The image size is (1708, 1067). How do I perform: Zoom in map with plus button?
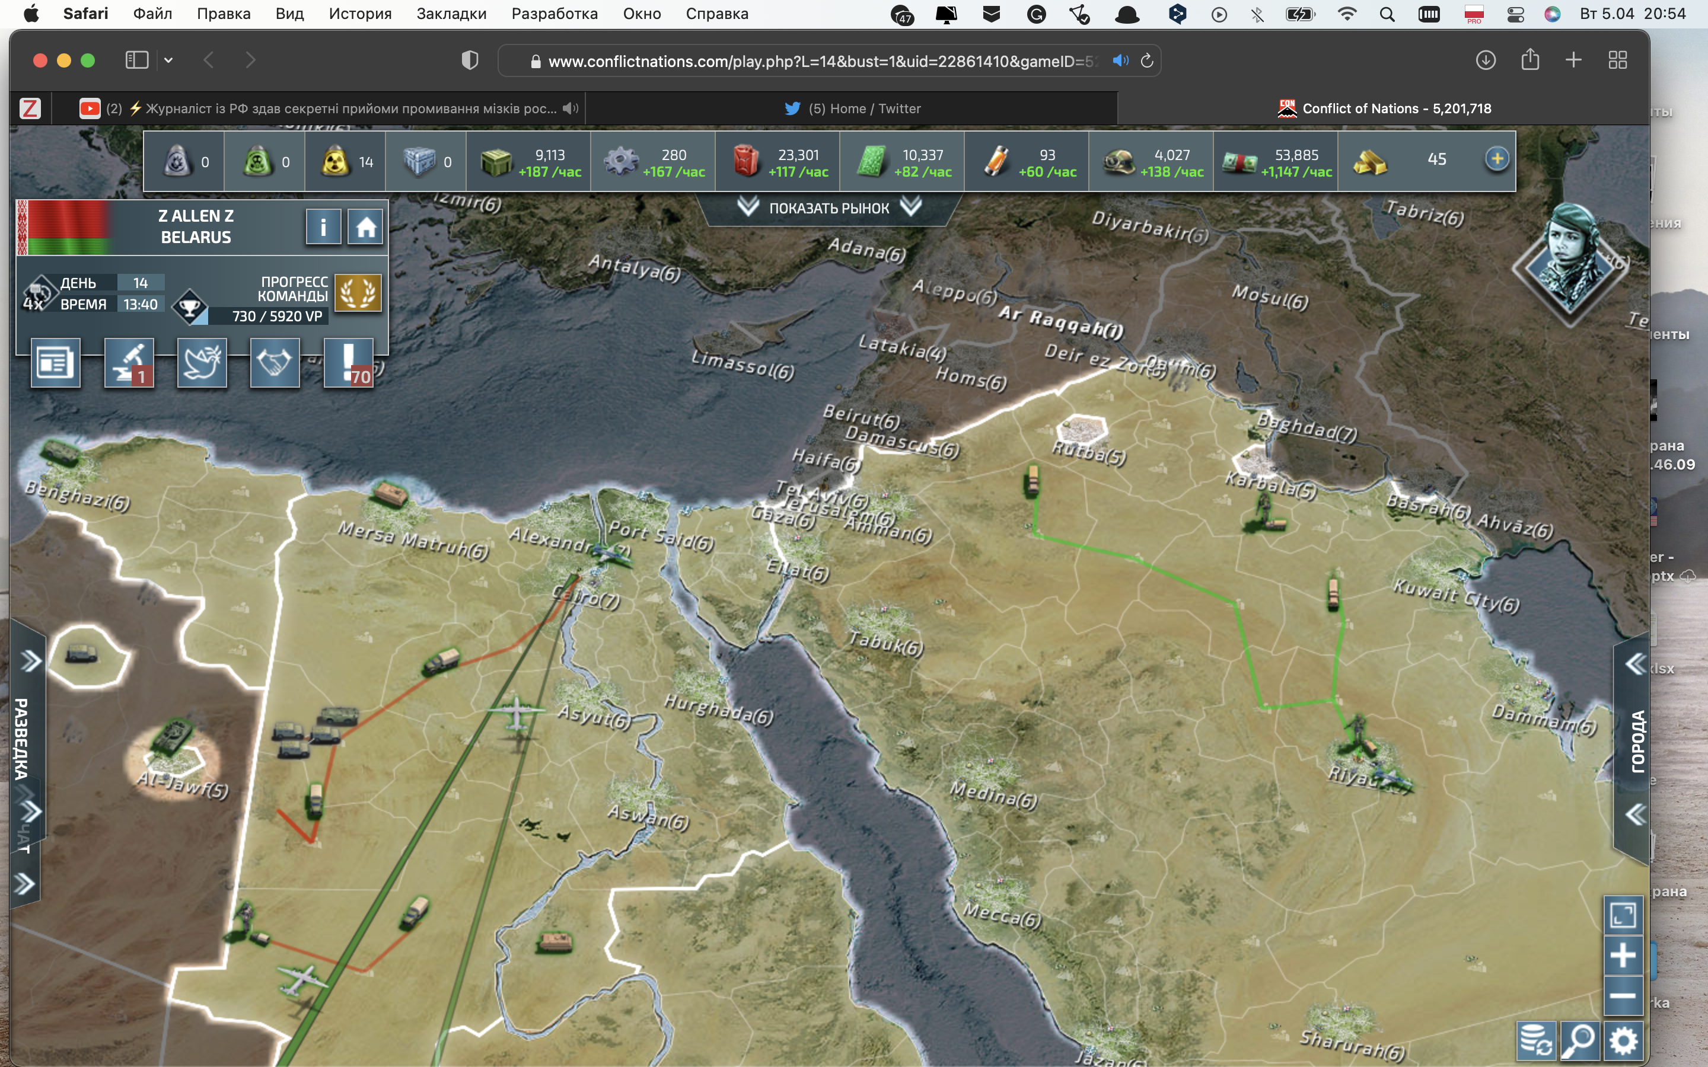[x=1623, y=956]
